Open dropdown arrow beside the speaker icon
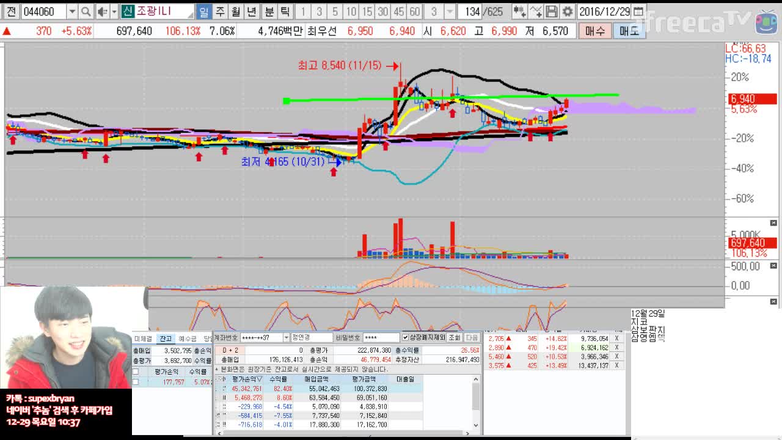Image resolution: width=782 pixels, height=440 pixels. pos(114,12)
